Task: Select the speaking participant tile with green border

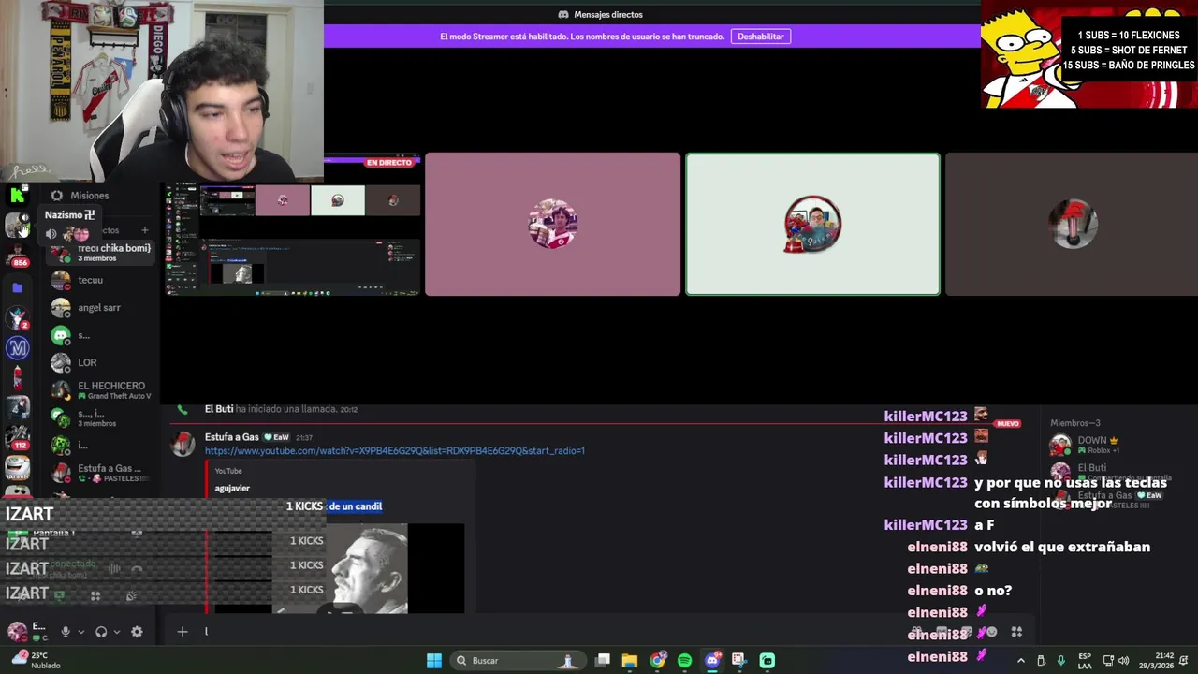Action: point(812,225)
